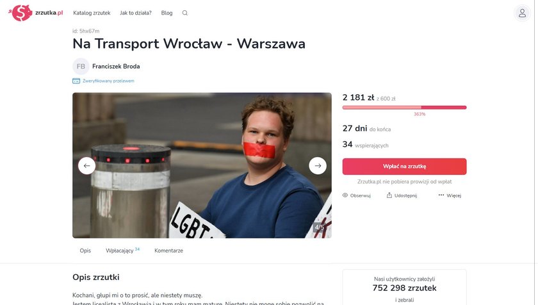538x305 pixels.
Task: Click Wpłać na zrzutkę button
Action: click(x=405, y=167)
